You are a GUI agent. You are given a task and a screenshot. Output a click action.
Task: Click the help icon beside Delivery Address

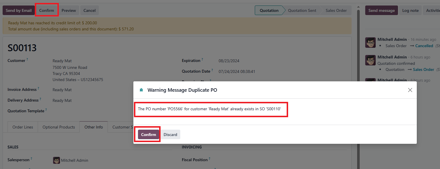click(41, 99)
